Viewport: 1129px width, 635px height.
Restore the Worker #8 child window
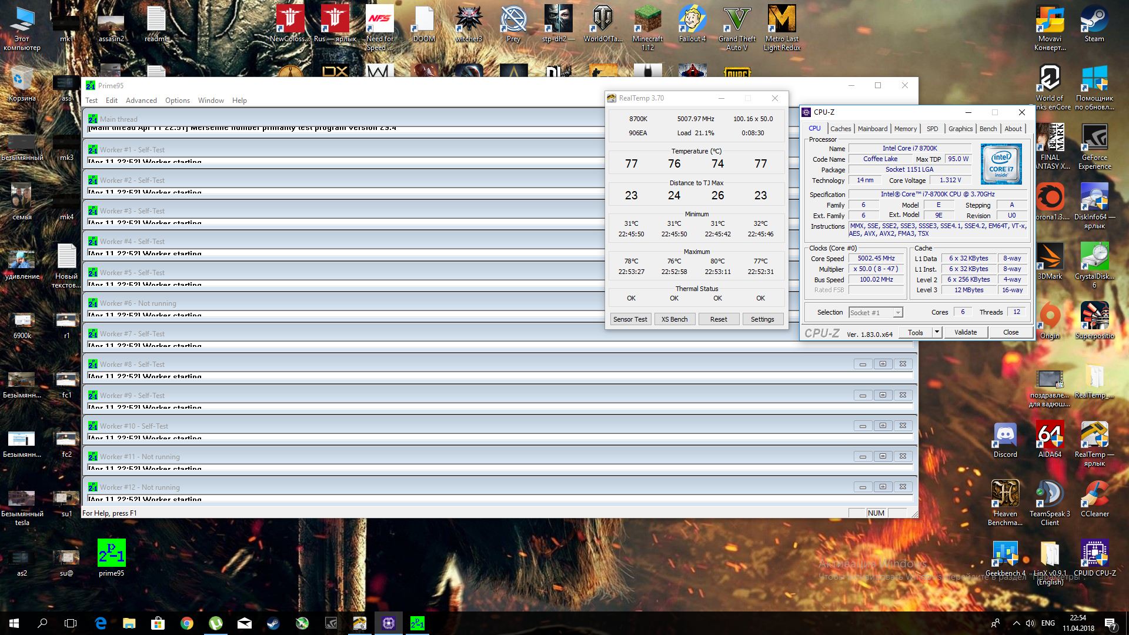tap(882, 364)
